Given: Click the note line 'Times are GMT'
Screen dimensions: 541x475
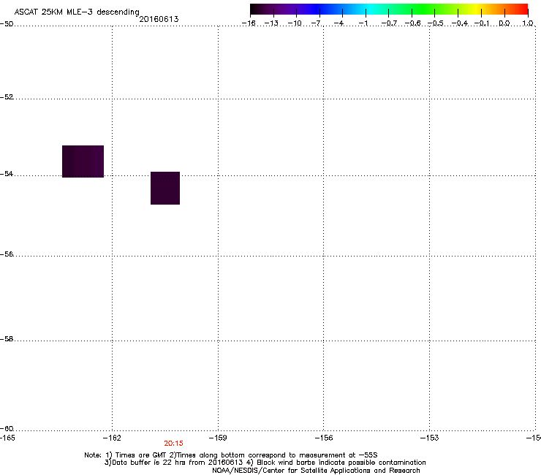Looking at the screenshot, I should [x=141, y=455].
